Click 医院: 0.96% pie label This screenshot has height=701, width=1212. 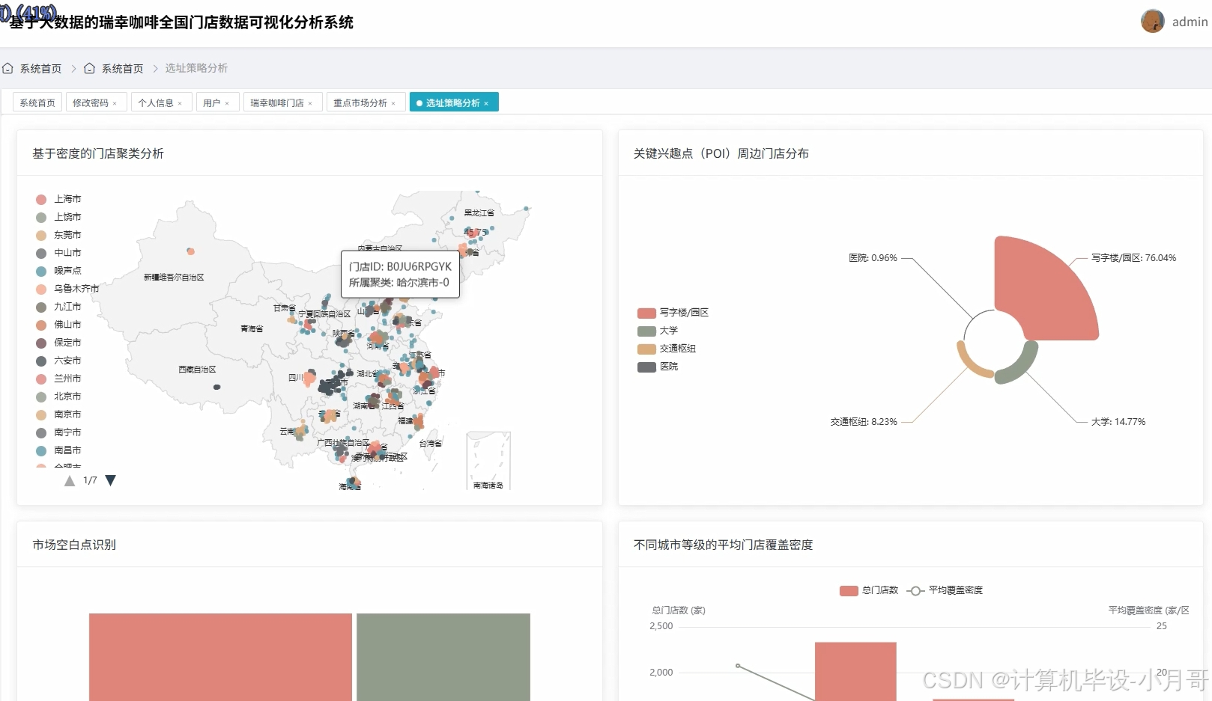coord(873,258)
